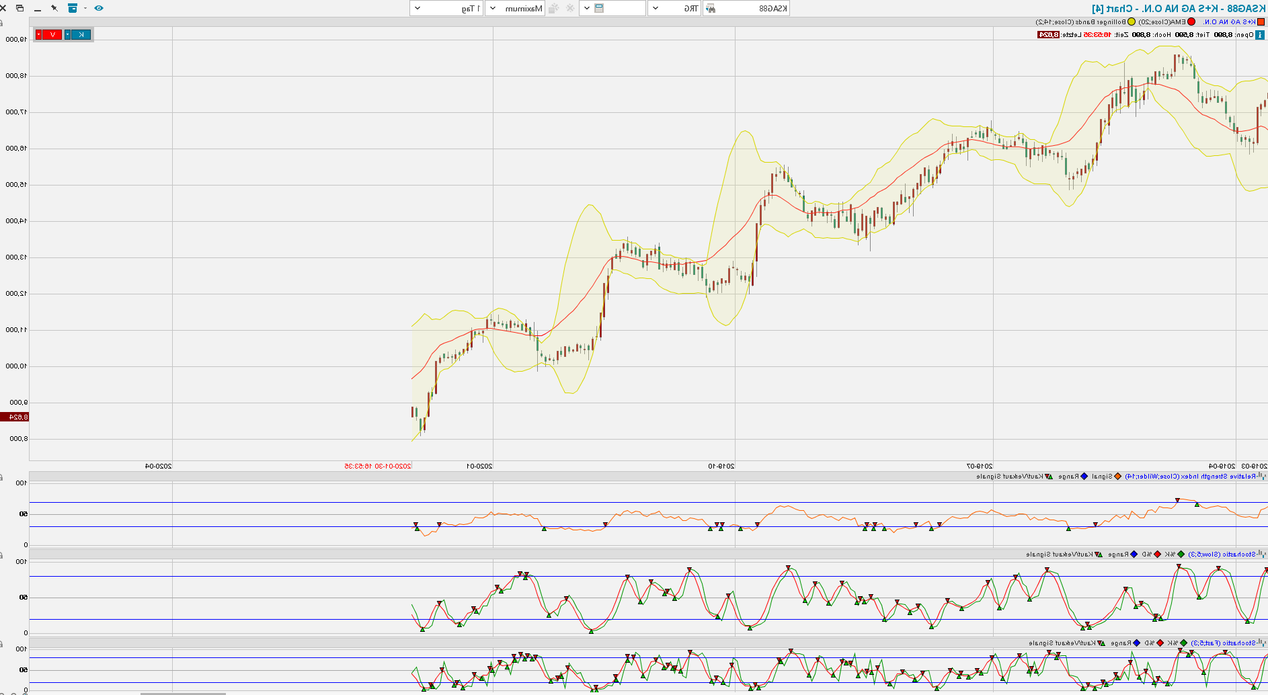Viewport: 1268px width, 695px height.
Task: Open the TRG exchange dropdown
Action: pos(656,8)
